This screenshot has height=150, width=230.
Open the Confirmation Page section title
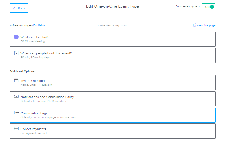[x=34, y=113]
